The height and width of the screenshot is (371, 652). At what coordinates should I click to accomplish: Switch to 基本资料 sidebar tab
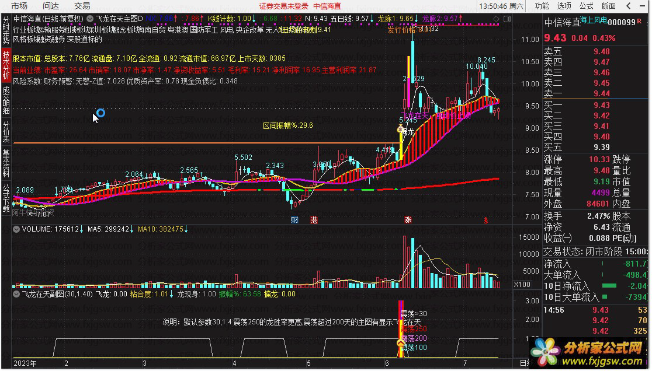(x=6, y=163)
